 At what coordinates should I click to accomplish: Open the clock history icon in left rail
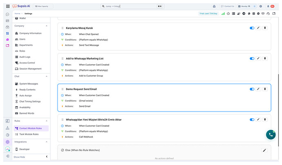click(7, 135)
